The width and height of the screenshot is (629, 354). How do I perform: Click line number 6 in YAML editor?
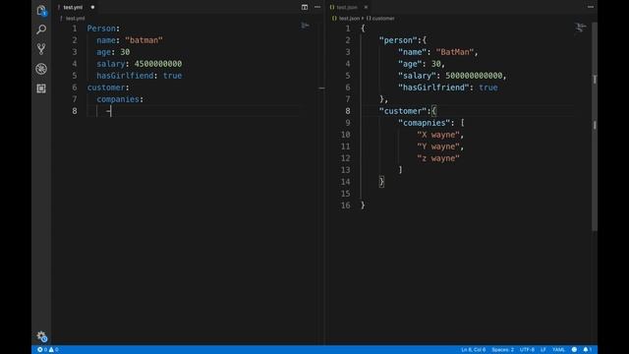75,88
